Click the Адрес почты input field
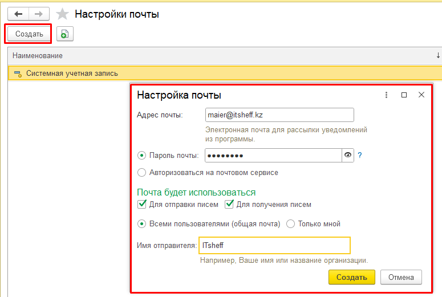 point(279,115)
